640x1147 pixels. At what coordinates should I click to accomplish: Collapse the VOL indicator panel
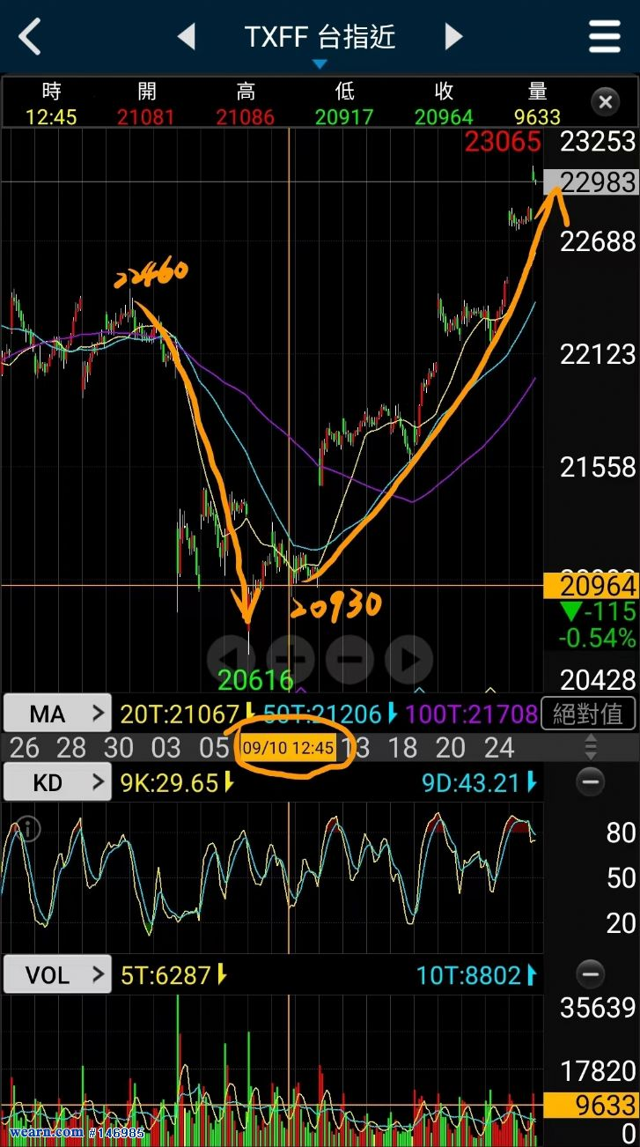click(590, 974)
